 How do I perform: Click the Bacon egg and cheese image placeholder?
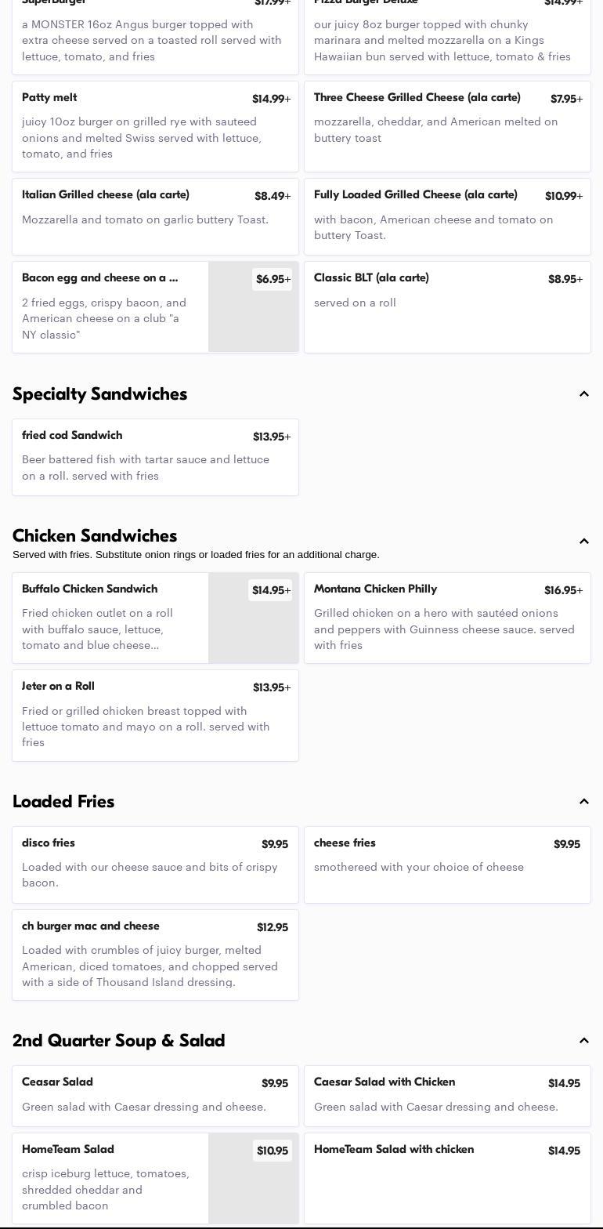coord(253,317)
